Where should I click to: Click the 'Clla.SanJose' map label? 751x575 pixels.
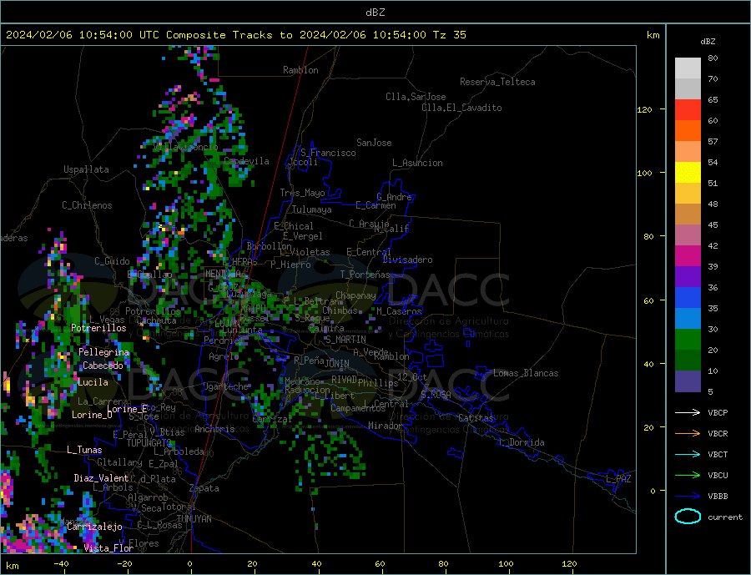(416, 97)
